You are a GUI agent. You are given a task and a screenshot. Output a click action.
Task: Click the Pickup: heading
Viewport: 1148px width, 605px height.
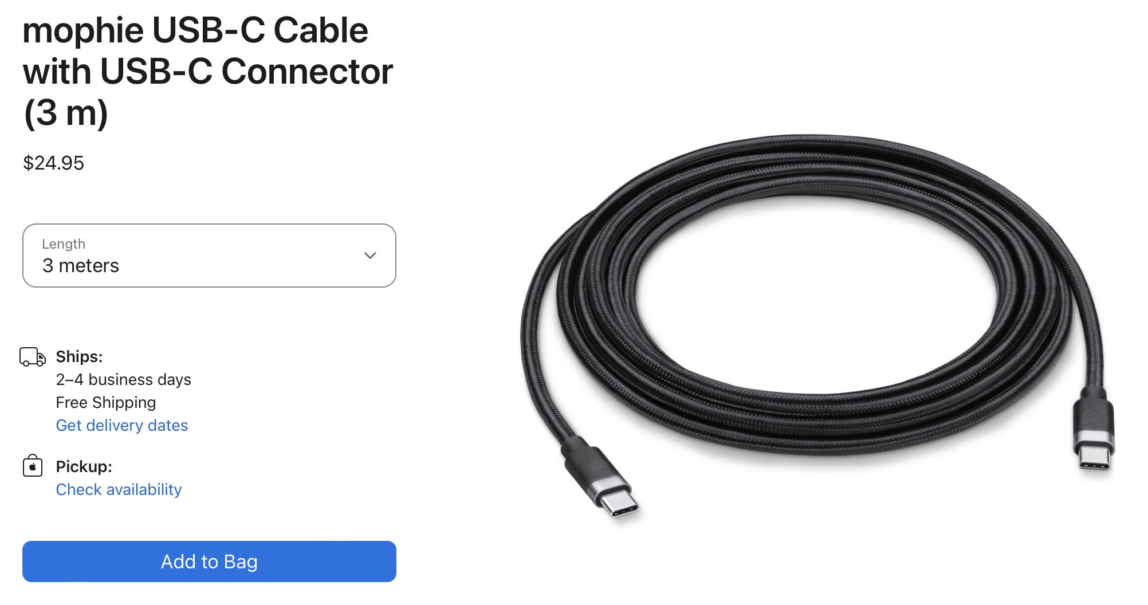pyautogui.click(x=84, y=466)
